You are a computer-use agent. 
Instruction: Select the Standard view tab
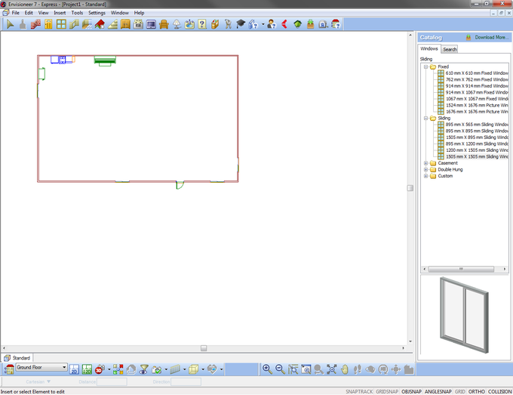[x=17, y=358]
